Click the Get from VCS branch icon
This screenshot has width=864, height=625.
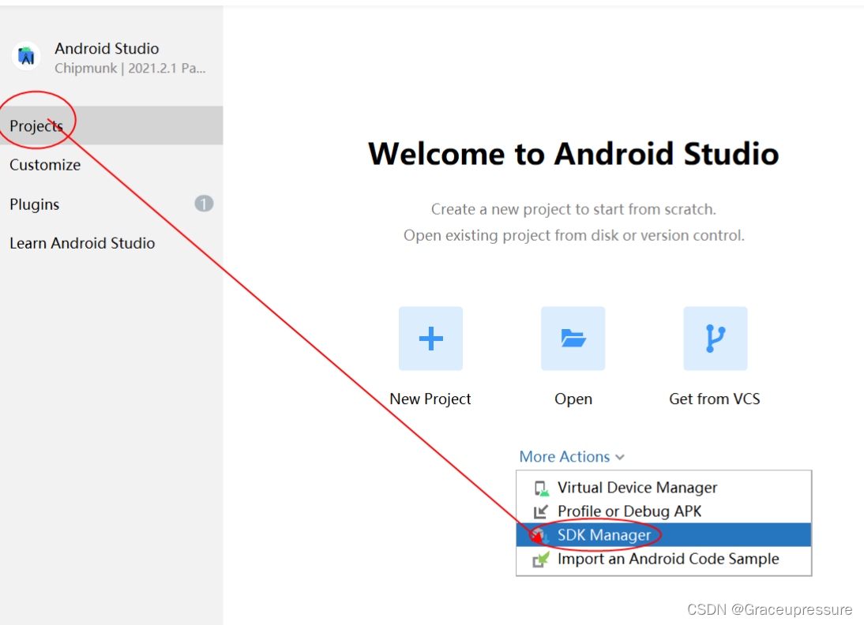[716, 338]
